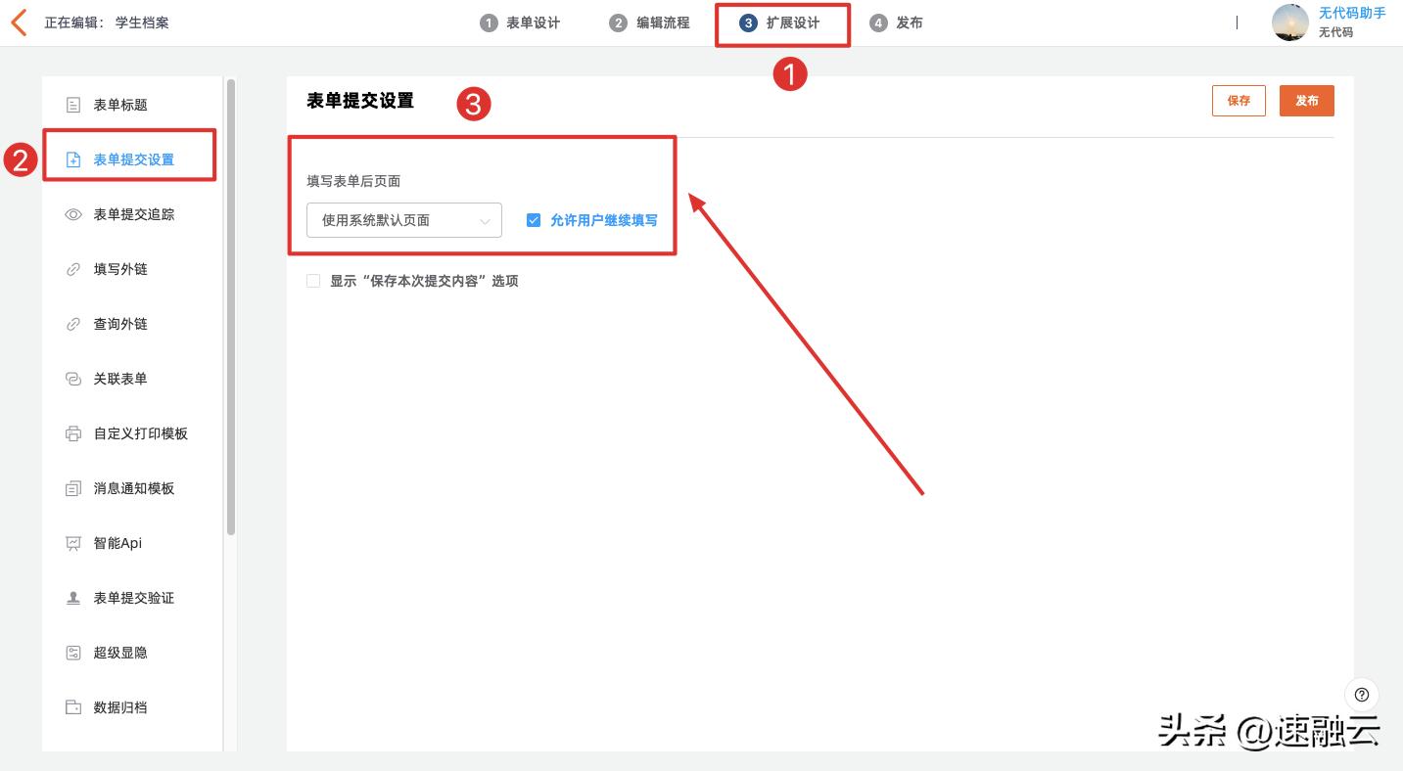This screenshot has height=771, width=1403.
Task: Uncheck 允许用户继续填写
Action: 534,220
